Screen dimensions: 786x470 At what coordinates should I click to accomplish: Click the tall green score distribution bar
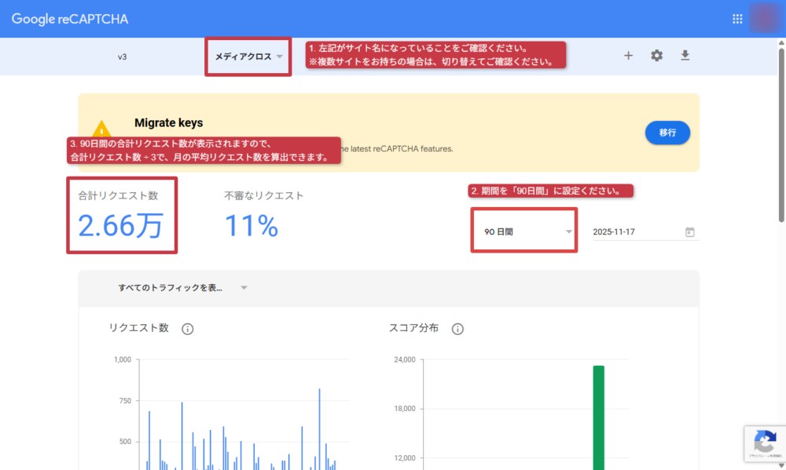(x=598, y=416)
